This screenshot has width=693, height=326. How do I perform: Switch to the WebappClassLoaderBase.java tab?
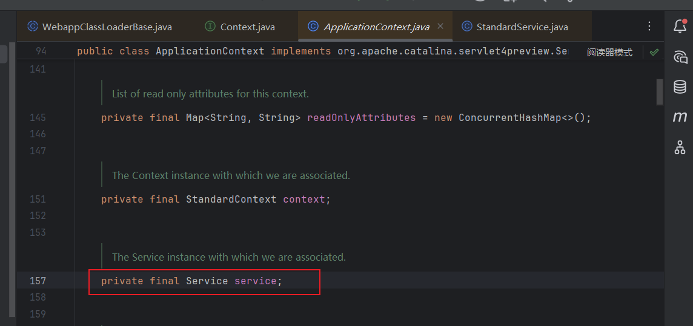pyautogui.click(x=107, y=27)
